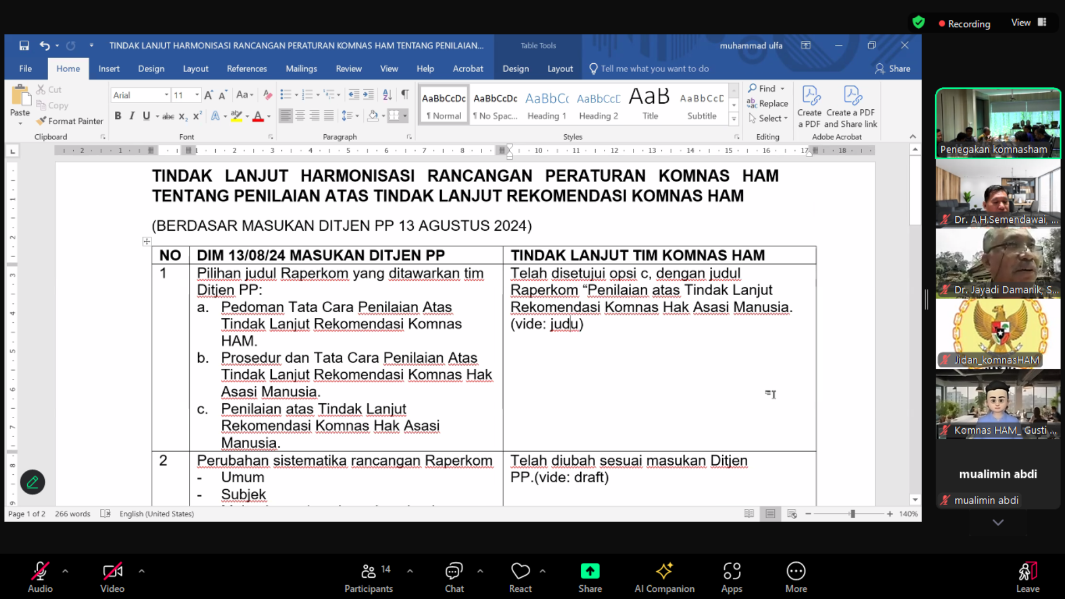Click Create a PDF Acrobat icon
This screenshot has height=599, width=1065.
click(x=809, y=107)
